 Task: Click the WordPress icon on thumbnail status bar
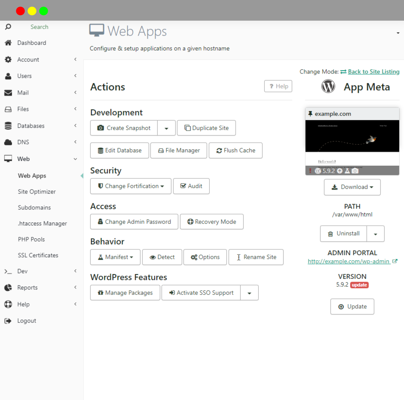pyautogui.click(x=318, y=171)
